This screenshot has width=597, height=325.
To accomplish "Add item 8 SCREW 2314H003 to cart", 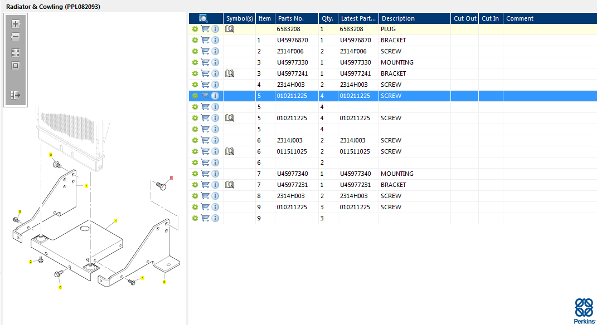I will pyautogui.click(x=205, y=196).
